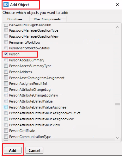
Task: Check PersonAttributeDefaultValueAssignee checkbox
Action: click(6, 107)
